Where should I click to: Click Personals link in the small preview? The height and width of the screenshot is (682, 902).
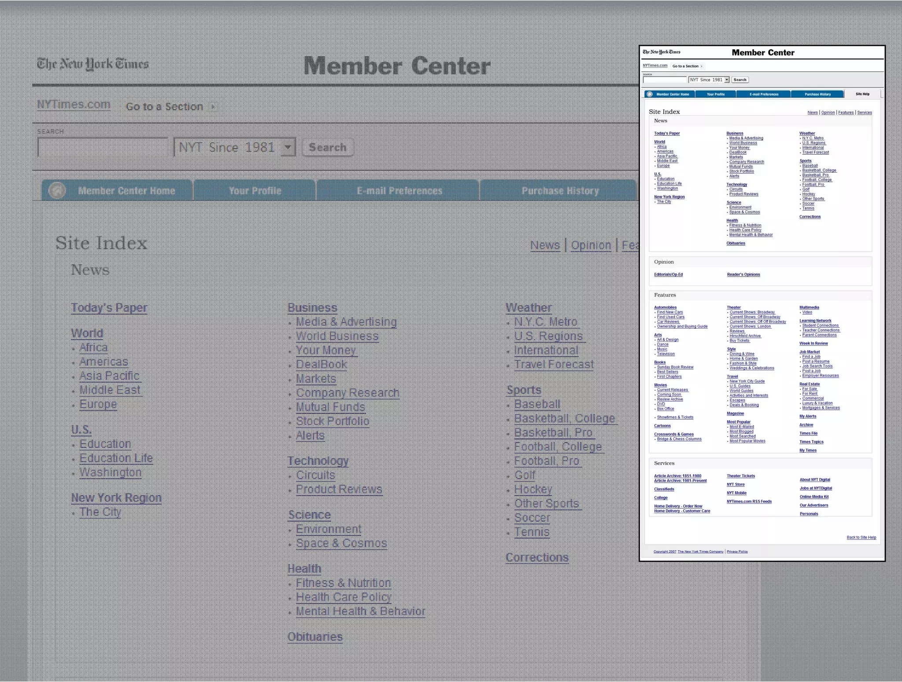coord(809,514)
